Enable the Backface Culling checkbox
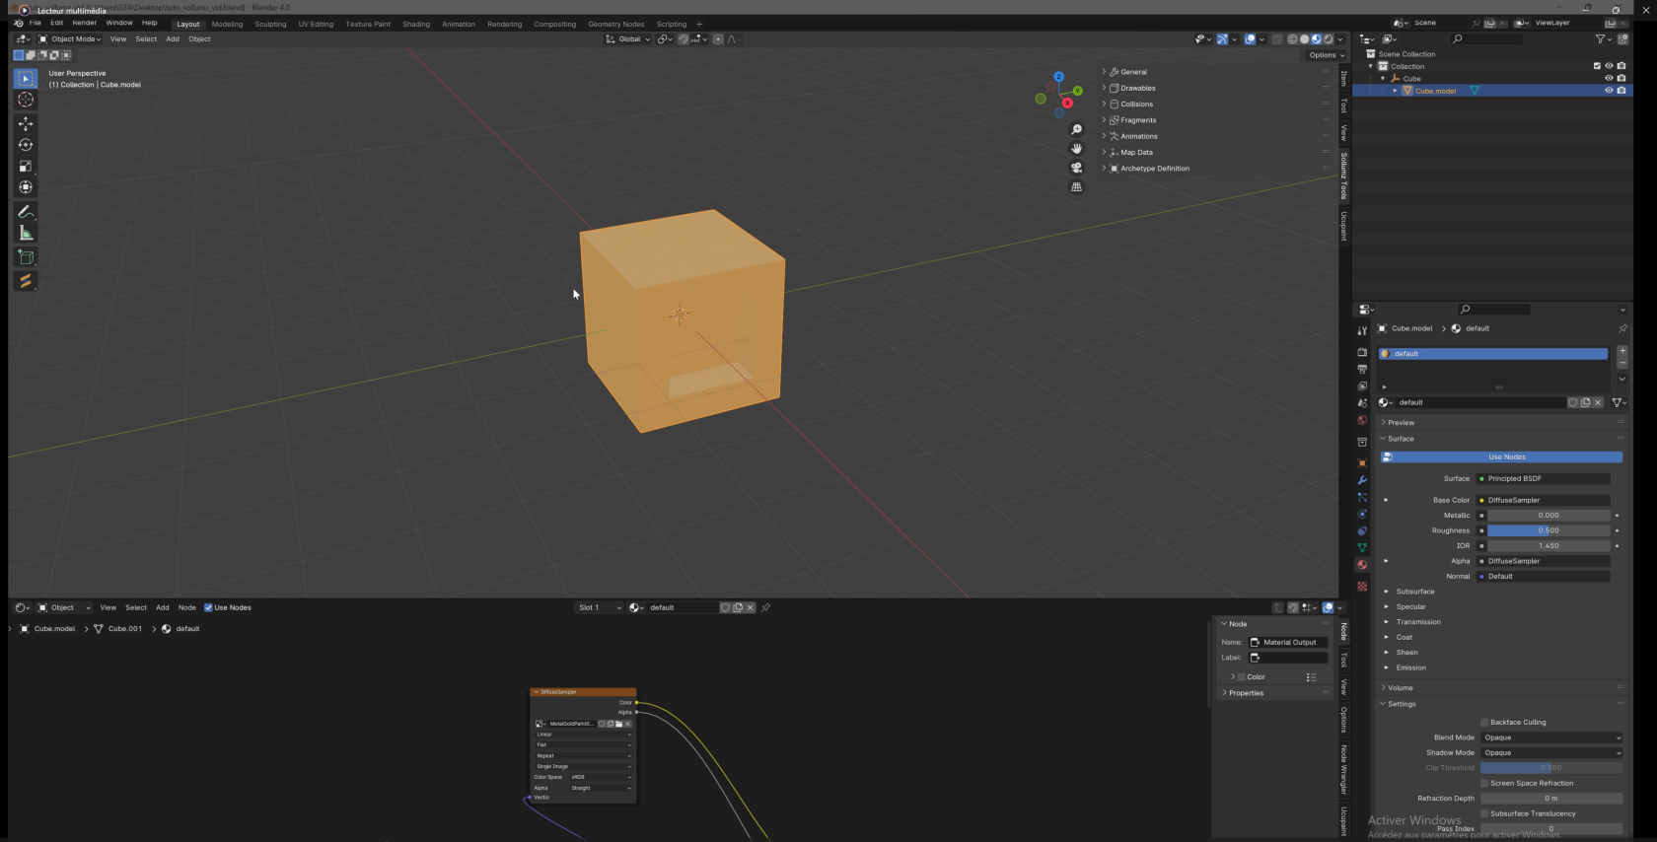Screen dimensions: 1657x842 point(1484,723)
